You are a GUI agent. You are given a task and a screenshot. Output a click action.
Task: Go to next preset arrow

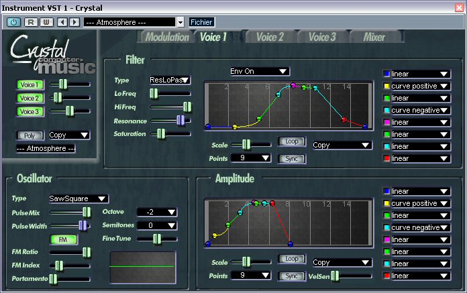click(x=74, y=22)
